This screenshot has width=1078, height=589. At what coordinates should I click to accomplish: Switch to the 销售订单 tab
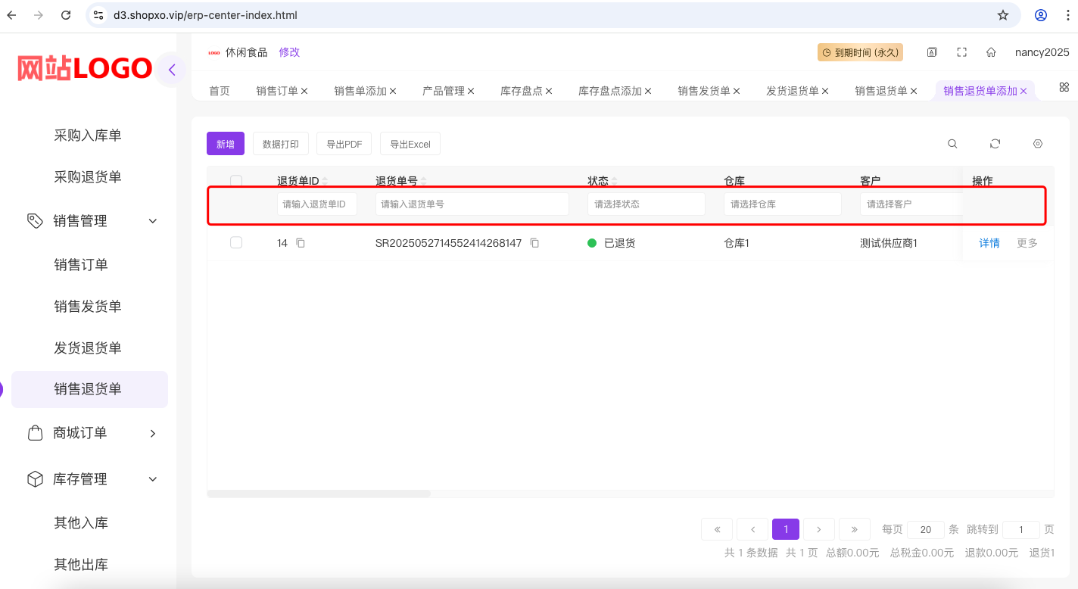click(x=277, y=91)
